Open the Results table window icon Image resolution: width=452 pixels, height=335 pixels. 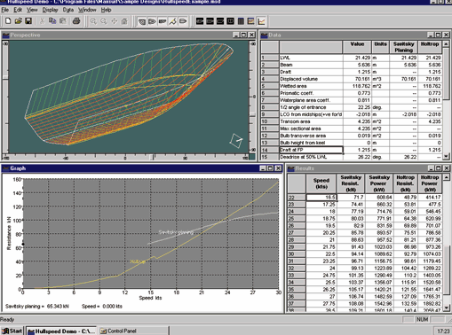pos(241,21)
